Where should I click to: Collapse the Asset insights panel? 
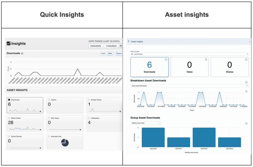pyautogui.click(x=250, y=41)
